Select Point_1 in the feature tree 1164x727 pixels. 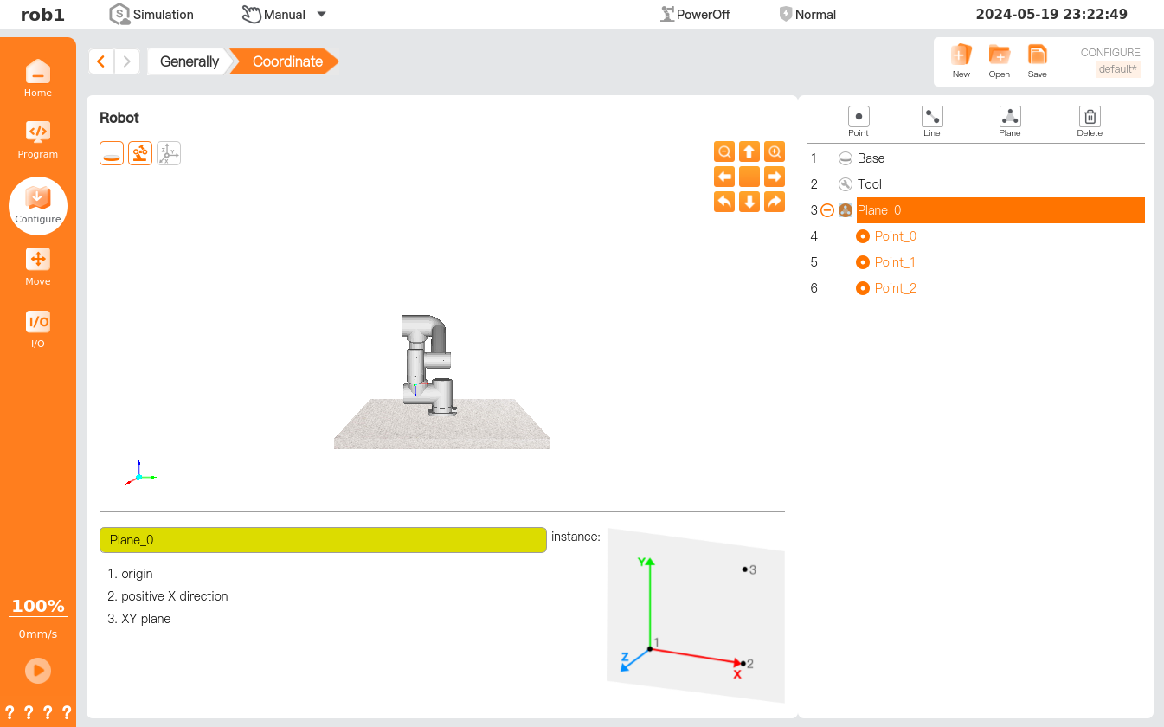pyautogui.click(x=894, y=262)
